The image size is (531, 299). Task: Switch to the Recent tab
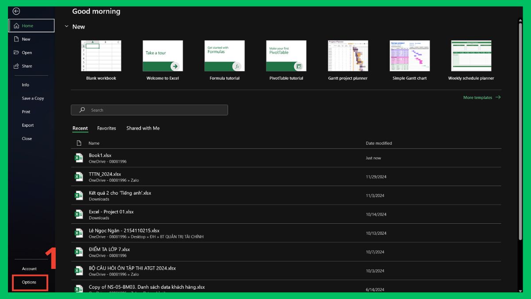pos(80,128)
